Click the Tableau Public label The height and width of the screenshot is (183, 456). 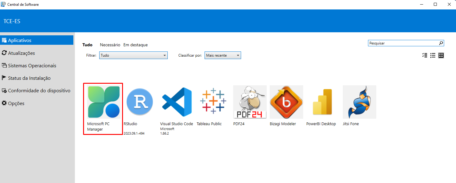209,124
